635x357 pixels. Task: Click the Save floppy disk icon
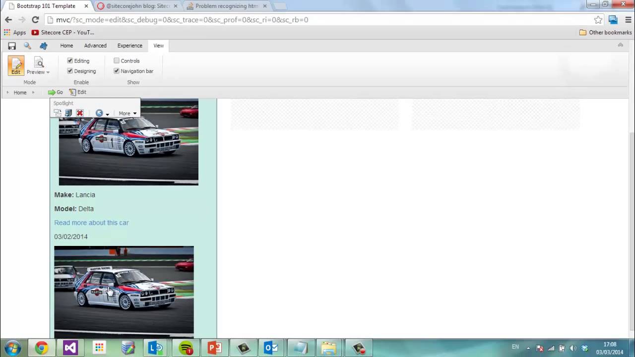point(12,46)
